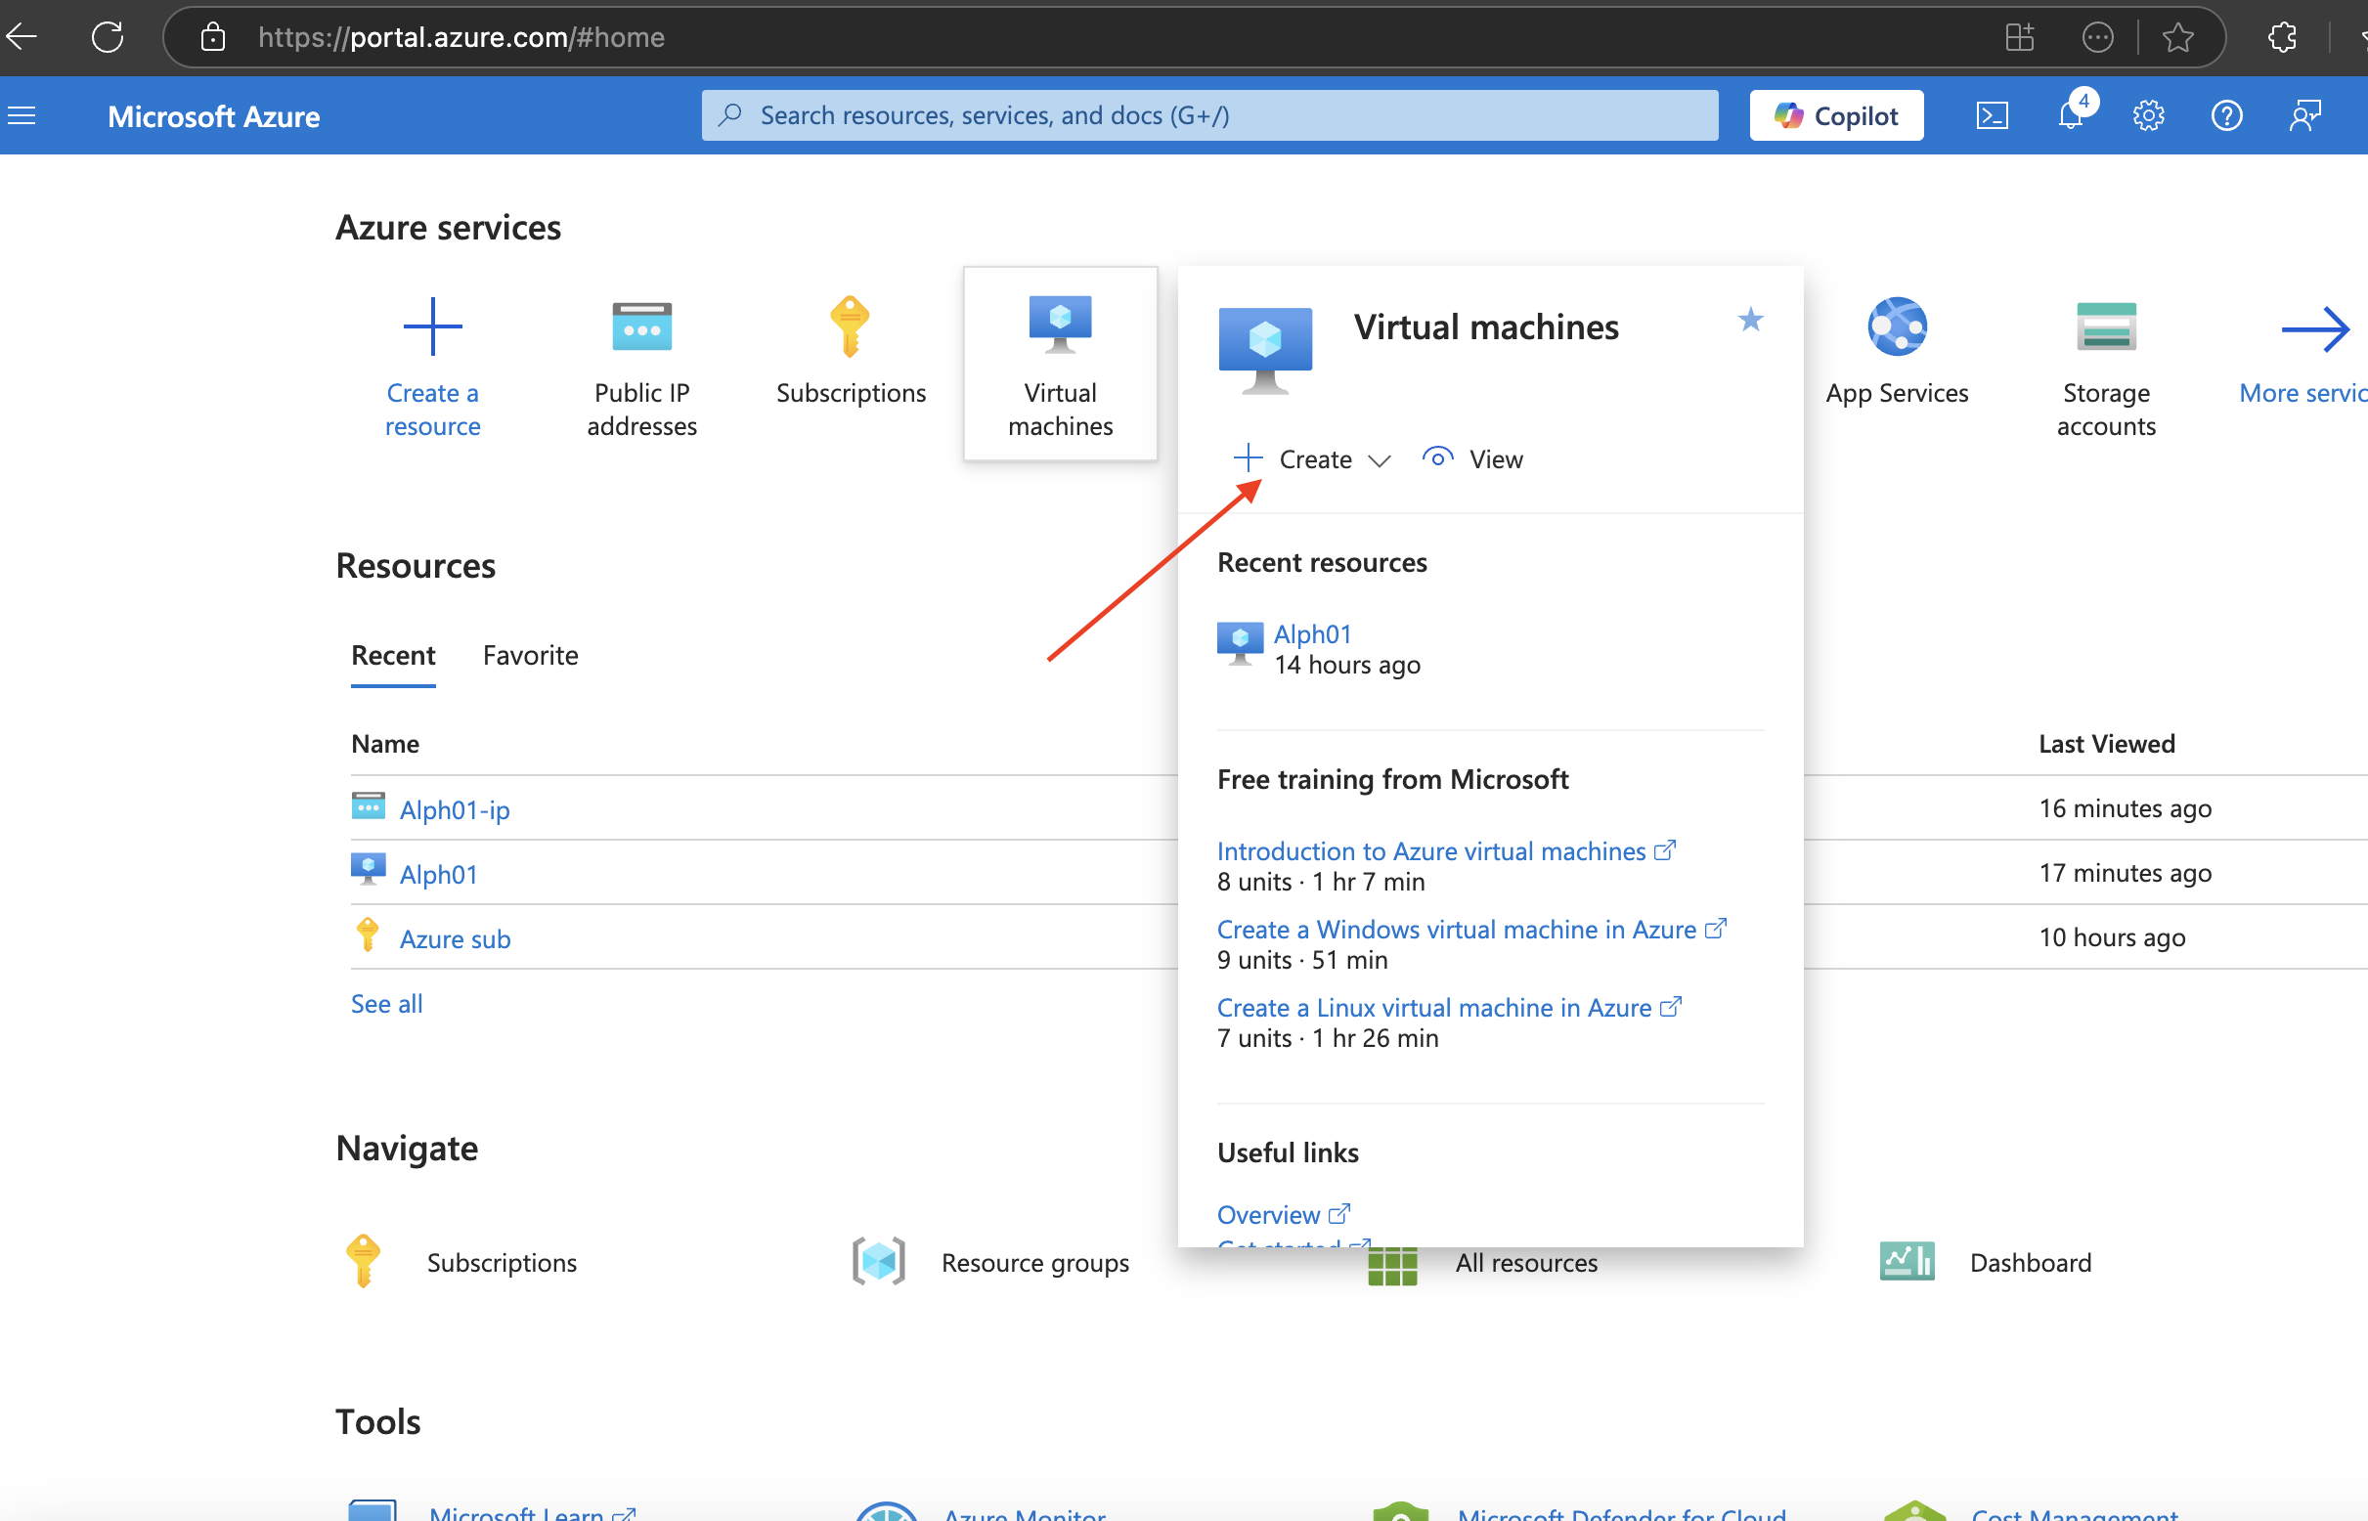Open the portal hamburger menu

tap(22, 115)
